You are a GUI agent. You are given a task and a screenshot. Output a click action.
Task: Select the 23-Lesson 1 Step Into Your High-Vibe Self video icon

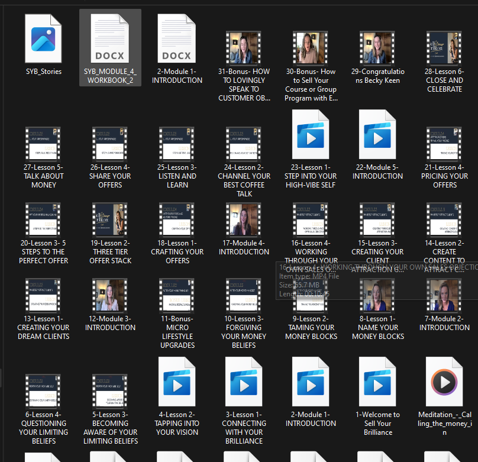tap(311, 135)
